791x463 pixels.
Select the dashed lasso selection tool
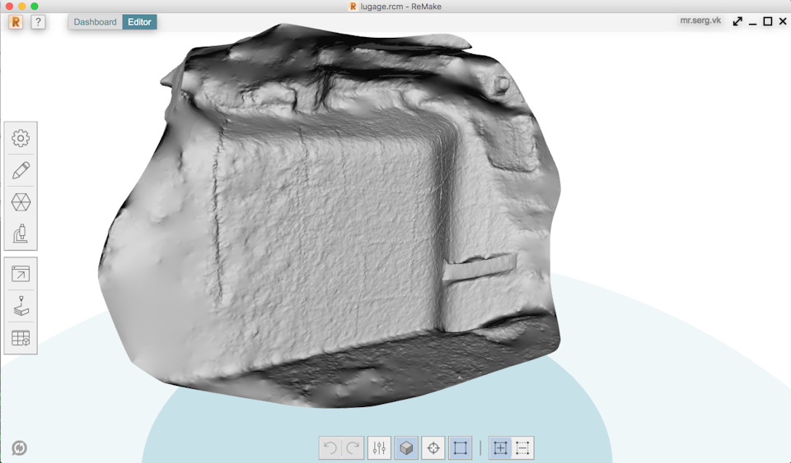[x=522, y=448]
